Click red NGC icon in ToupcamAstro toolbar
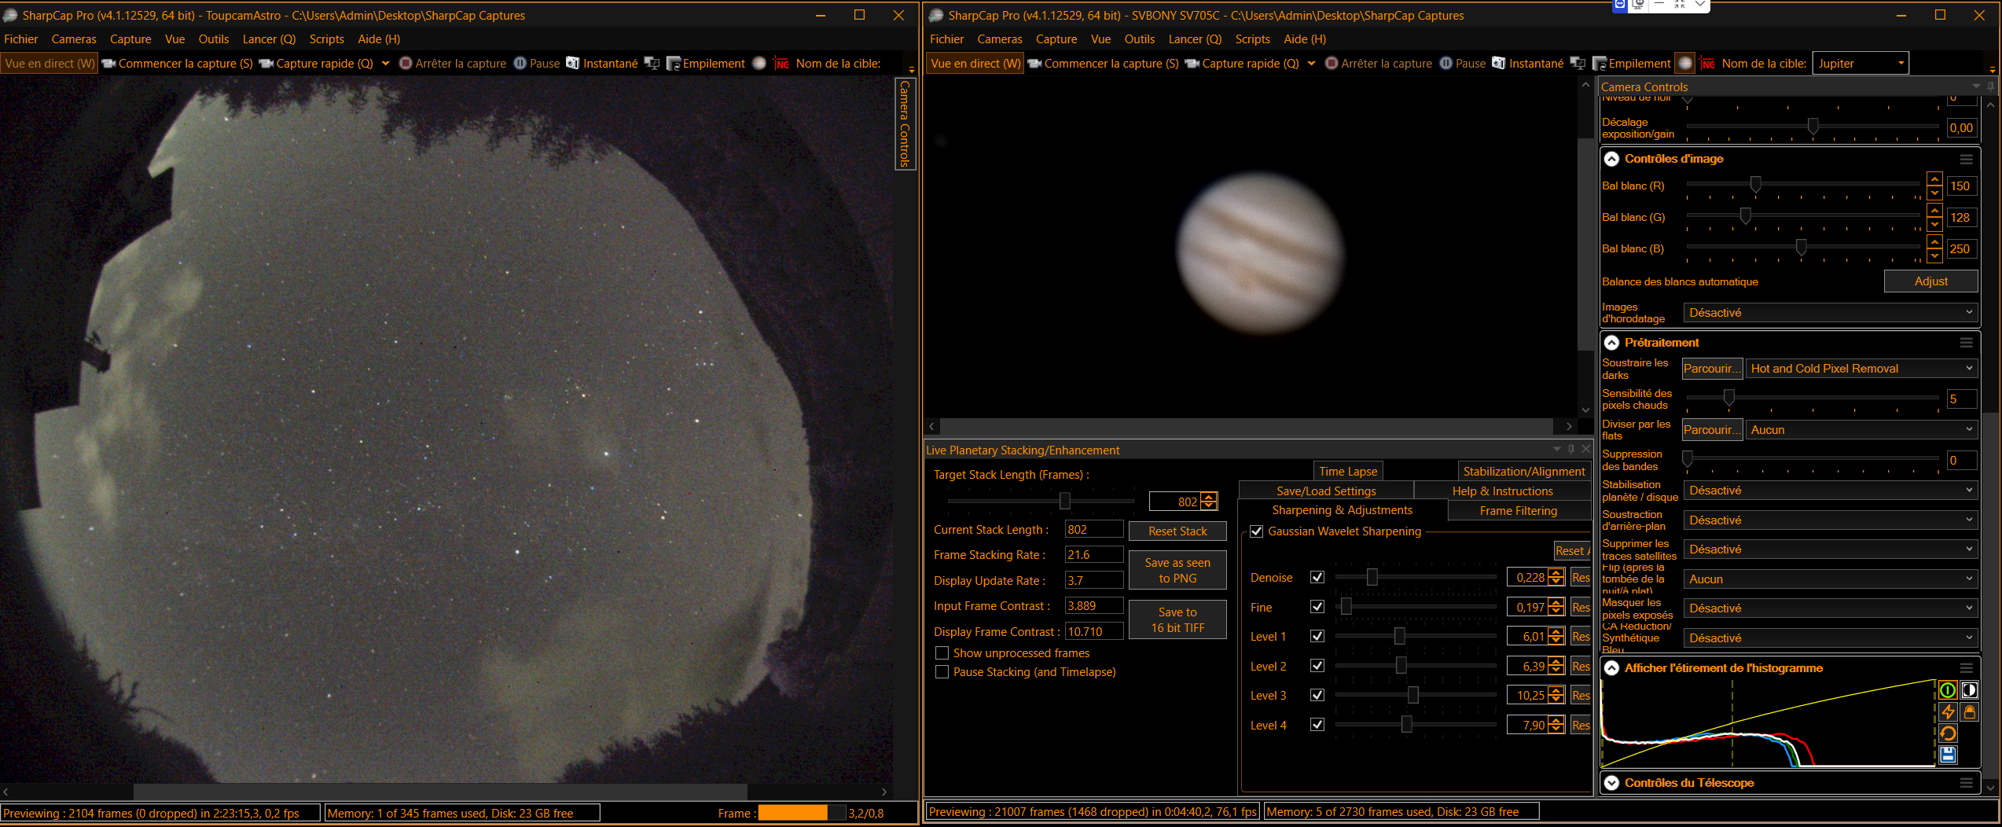2002x827 pixels. point(781,63)
